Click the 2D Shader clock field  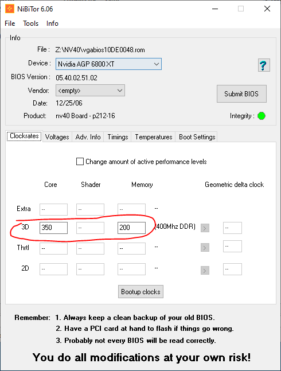point(90,269)
